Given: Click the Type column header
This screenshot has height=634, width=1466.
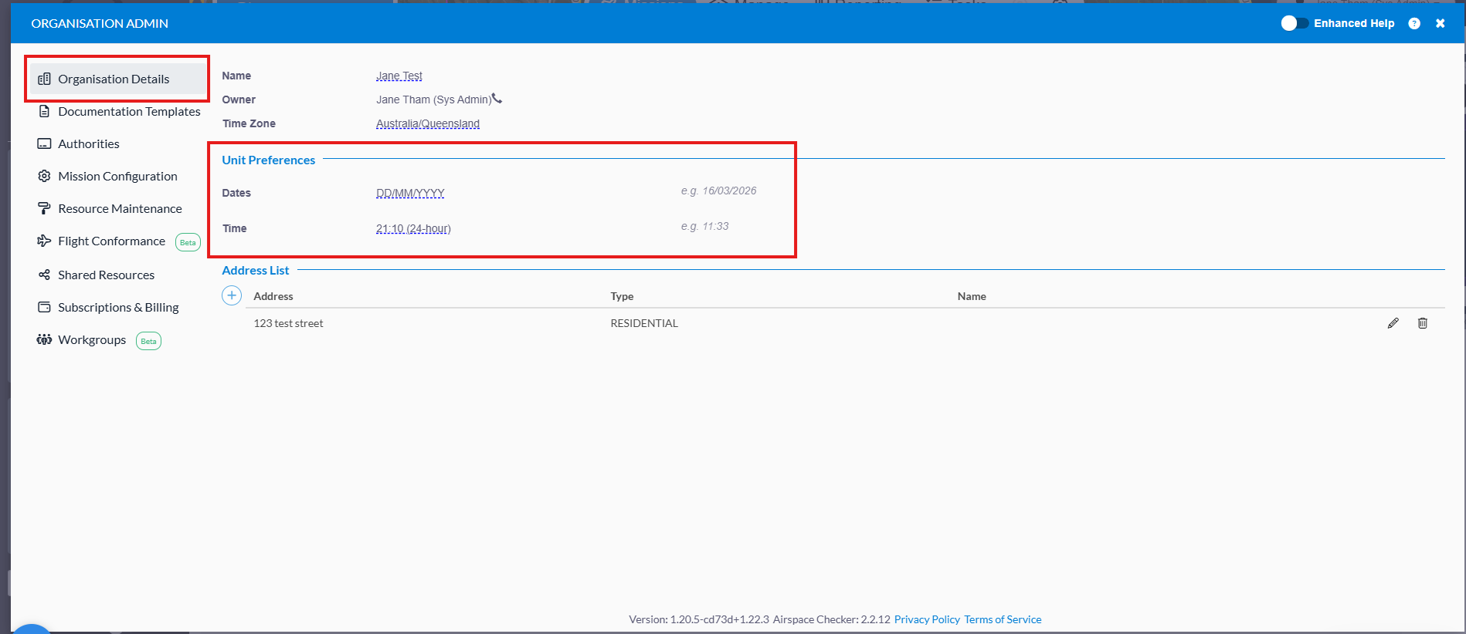Looking at the screenshot, I should click(622, 296).
